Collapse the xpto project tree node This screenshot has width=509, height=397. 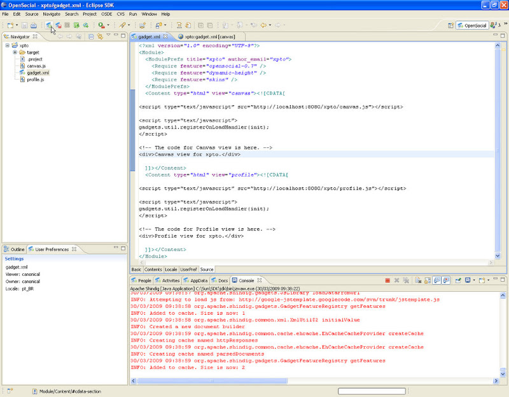[7, 45]
